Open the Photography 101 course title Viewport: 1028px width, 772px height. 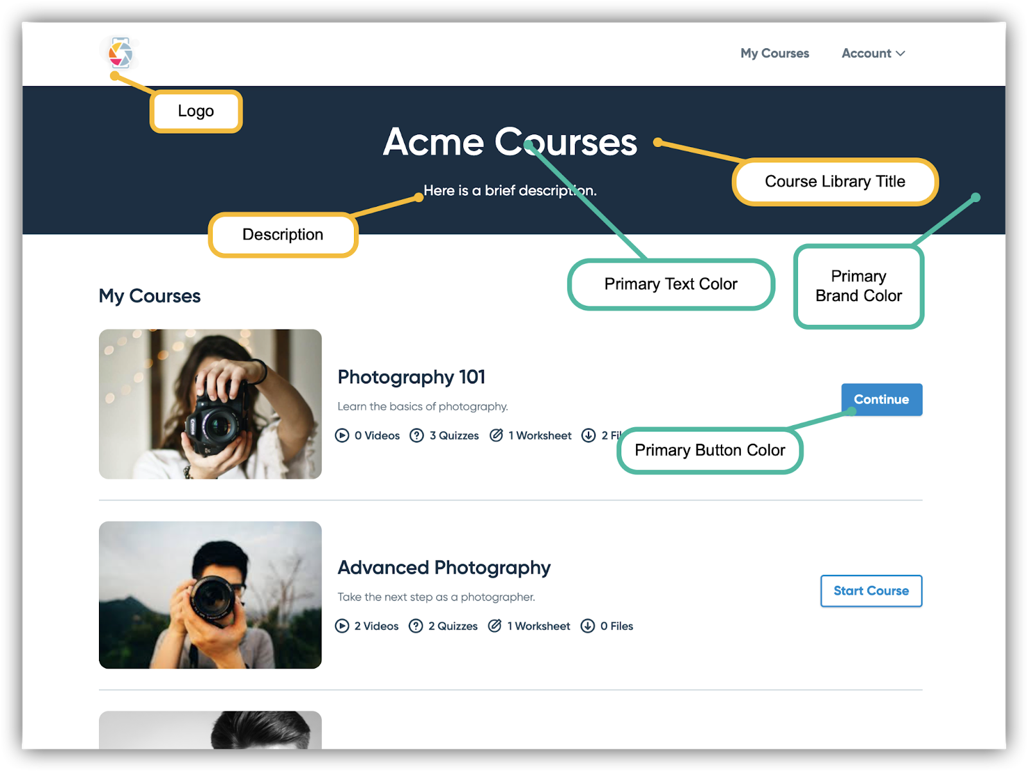click(411, 378)
